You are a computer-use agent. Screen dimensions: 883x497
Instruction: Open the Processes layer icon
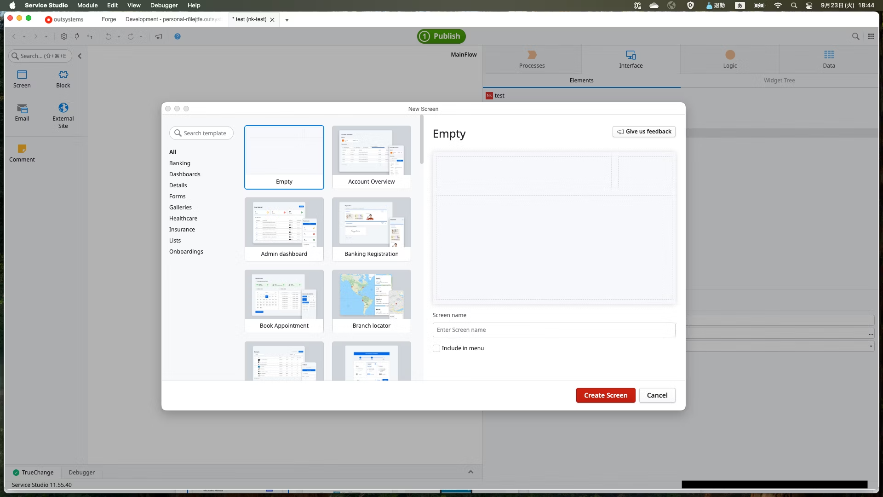click(x=532, y=55)
